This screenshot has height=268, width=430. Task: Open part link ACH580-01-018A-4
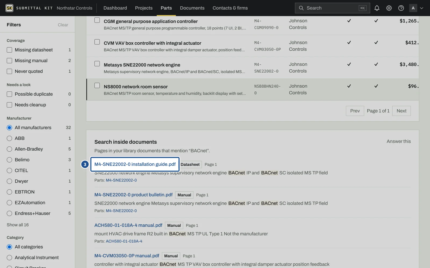124,241
